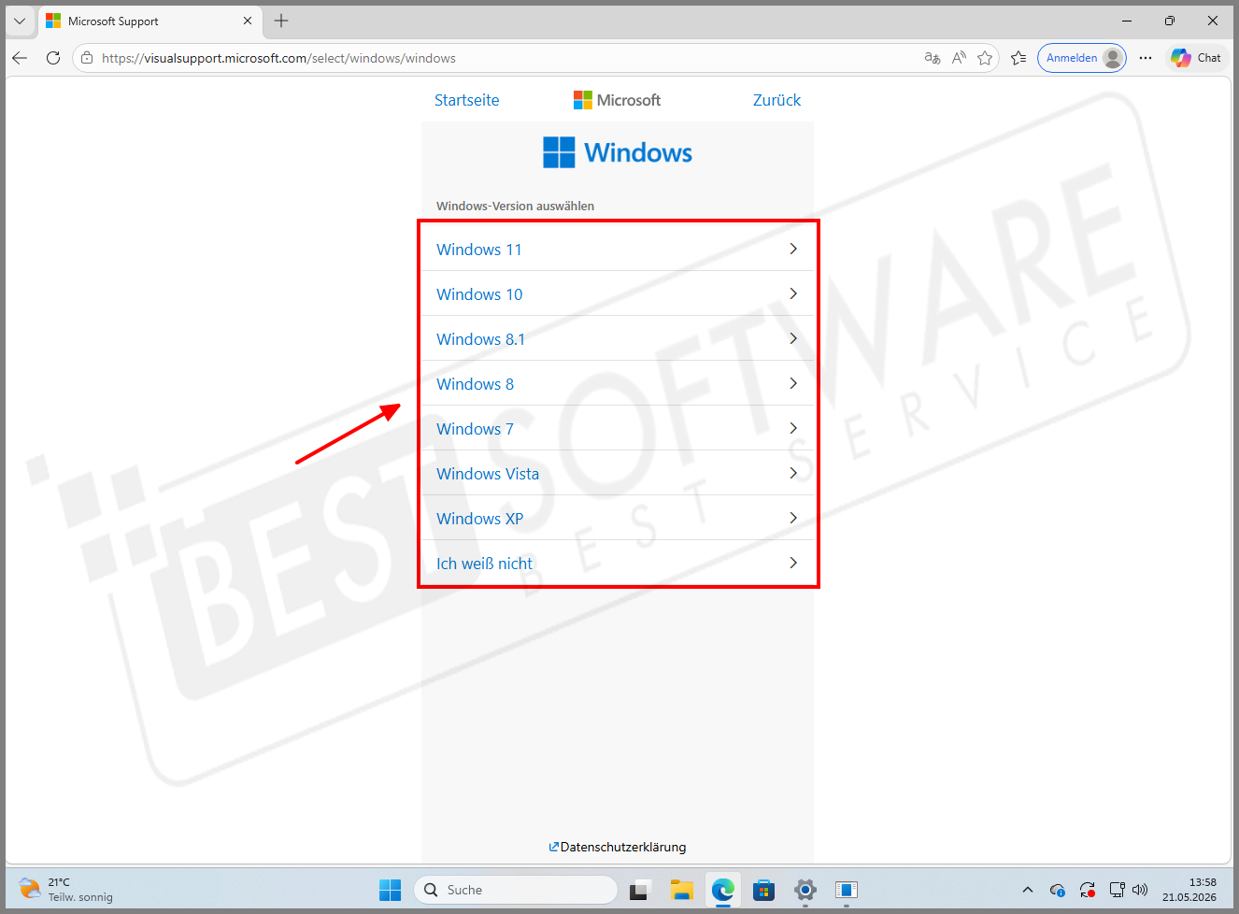This screenshot has height=914, width=1239.
Task: Go back with the browser back arrow
Action: tap(20, 58)
